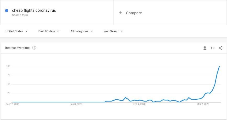227x120 pixels.
Task: Click the plus icon beside Compare
Action: [x=121, y=13]
